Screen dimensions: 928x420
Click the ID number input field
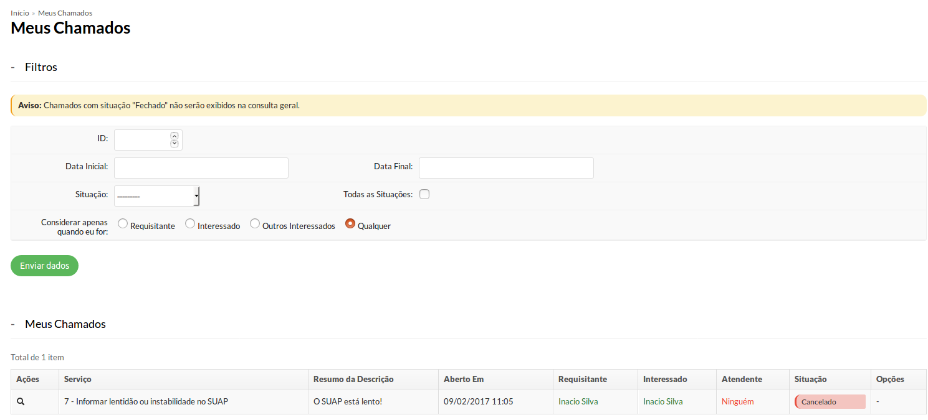pyautogui.click(x=148, y=140)
